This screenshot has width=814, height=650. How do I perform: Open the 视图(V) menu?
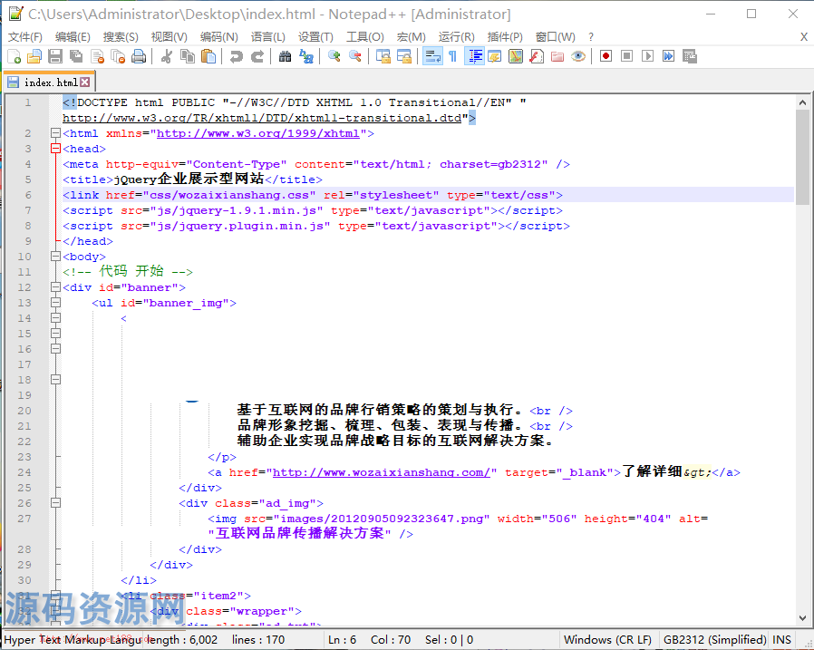coord(169,37)
